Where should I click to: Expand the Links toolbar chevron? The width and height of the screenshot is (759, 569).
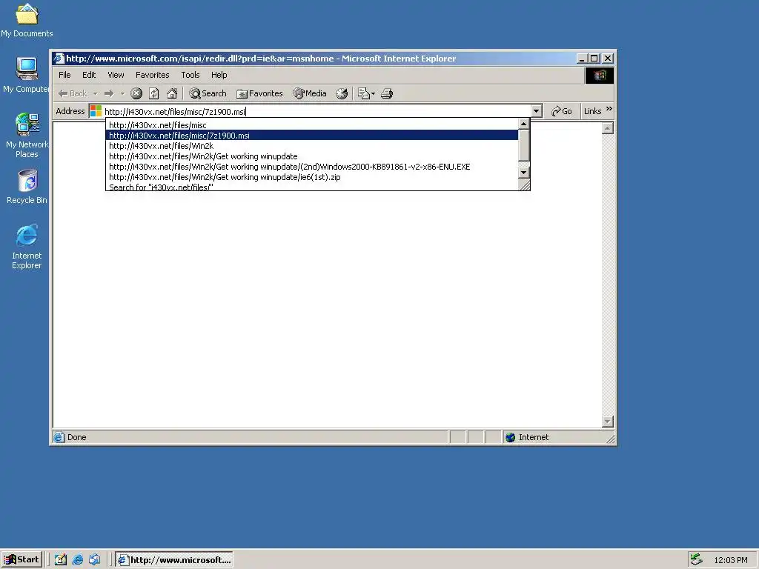609,109
